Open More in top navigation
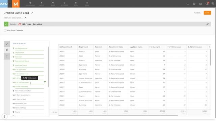The width and height of the screenshot is (216, 121). click(87, 4)
